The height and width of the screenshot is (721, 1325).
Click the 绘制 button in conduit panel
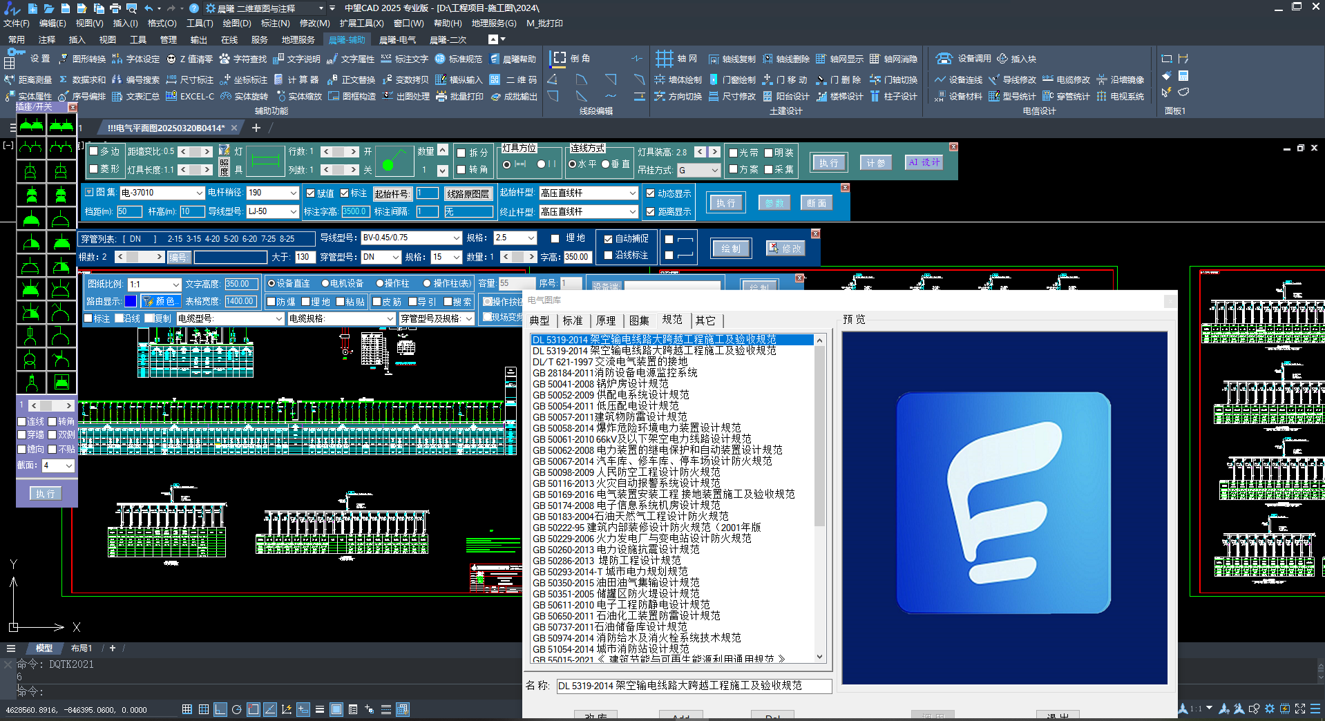[731, 249]
